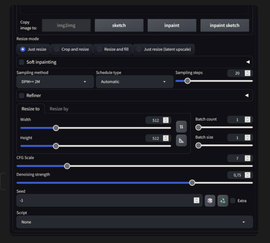Select the Resize to tab

coord(31,109)
